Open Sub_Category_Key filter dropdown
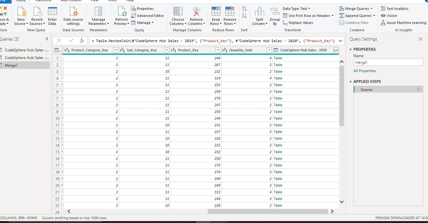This screenshot has height=223, width=428. (167, 50)
